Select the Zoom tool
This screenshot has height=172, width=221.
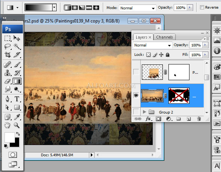click(x=17, y=125)
